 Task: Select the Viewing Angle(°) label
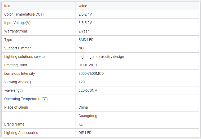click(x=18, y=82)
